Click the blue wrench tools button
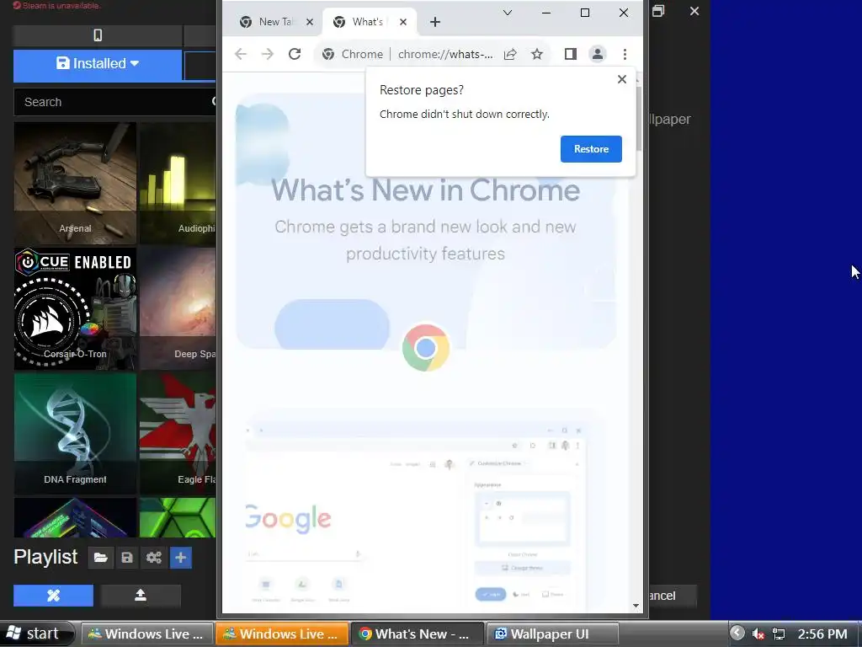 pyautogui.click(x=53, y=596)
